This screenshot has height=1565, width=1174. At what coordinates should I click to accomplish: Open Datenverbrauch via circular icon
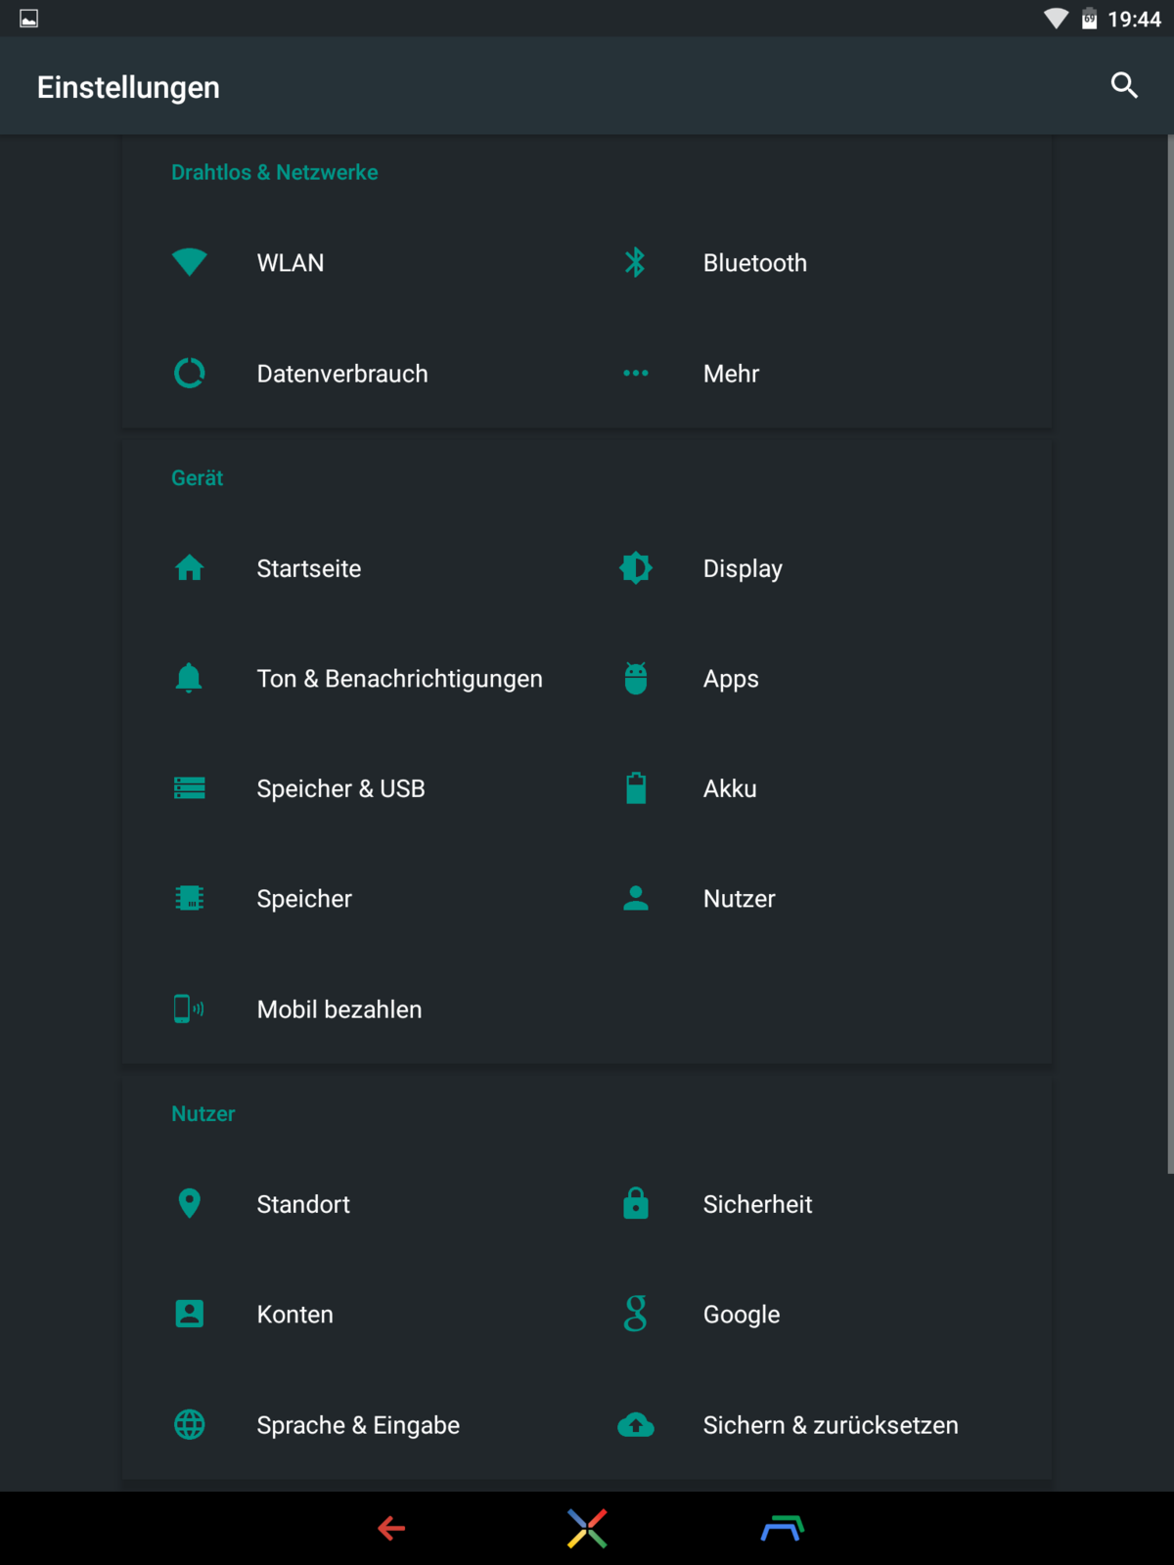(x=189, y=373)
